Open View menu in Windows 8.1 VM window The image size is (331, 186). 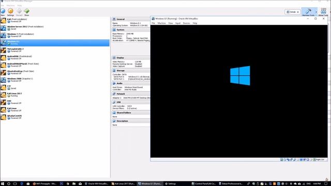tap(170, 23)
